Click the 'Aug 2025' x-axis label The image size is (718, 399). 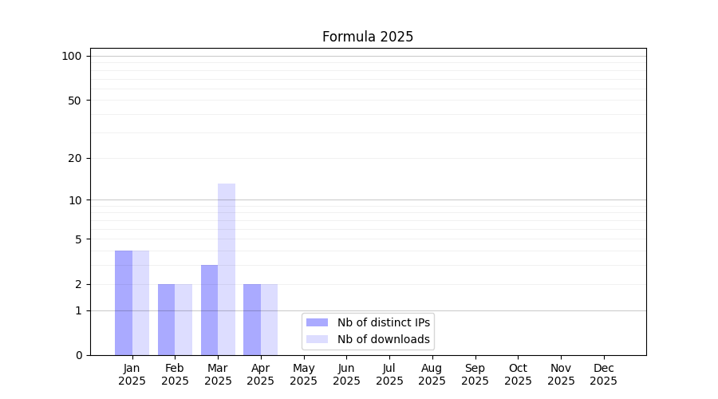pos(432,374)
